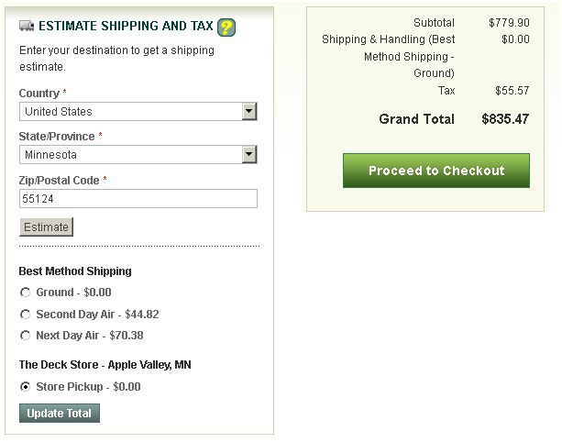
Task: Click the Update Total button
Action: click(x=60, y=414)
